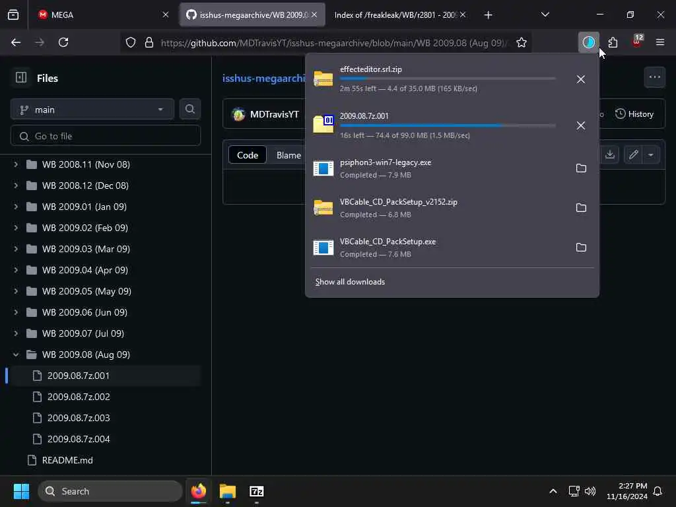Collapse the GitHub file tree panel icon
Screen dimensions: 676x507
pyautogui.click(x=21, y=78)
